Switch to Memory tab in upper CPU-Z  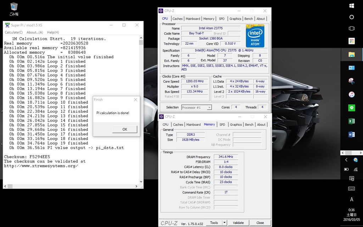click(x=209, y=19)
